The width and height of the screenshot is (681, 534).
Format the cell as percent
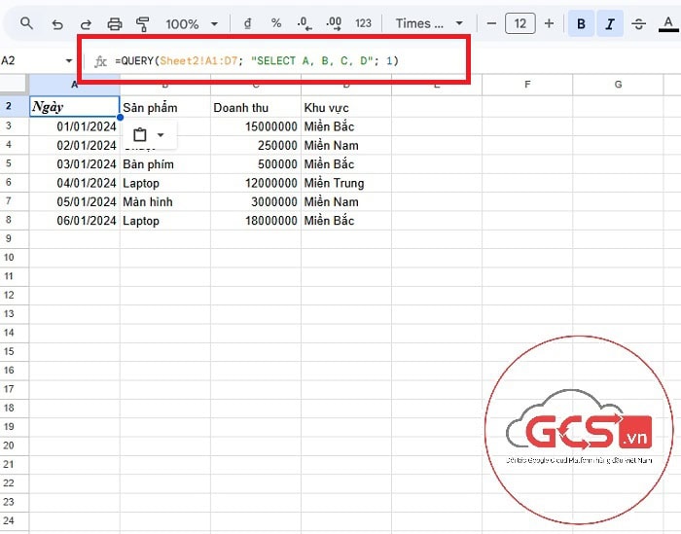276,23
